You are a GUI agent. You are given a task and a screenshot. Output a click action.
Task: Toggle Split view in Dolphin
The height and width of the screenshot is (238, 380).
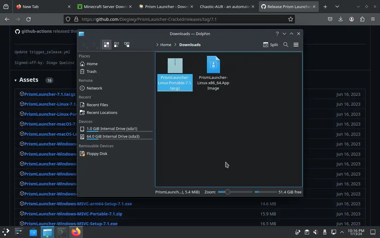pyautogui.click(x=270, y=45)
